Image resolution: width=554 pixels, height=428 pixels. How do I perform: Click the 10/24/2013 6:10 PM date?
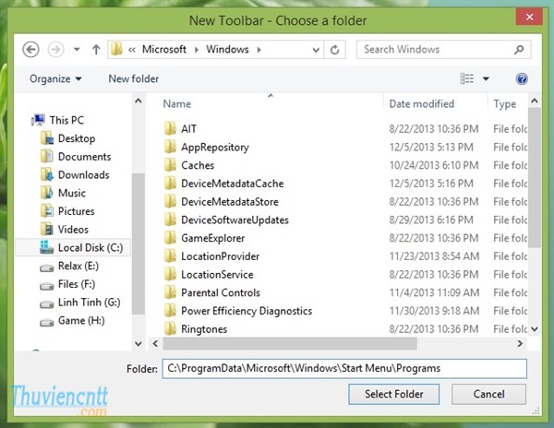[434, 165]
